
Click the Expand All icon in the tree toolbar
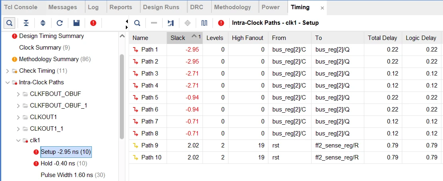click(x=43, y=23)
